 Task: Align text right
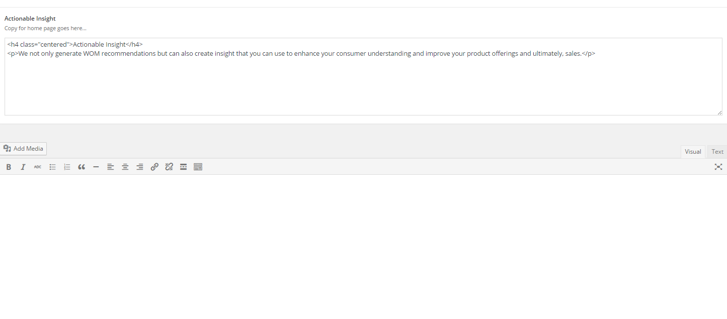(x=140, y=167)
